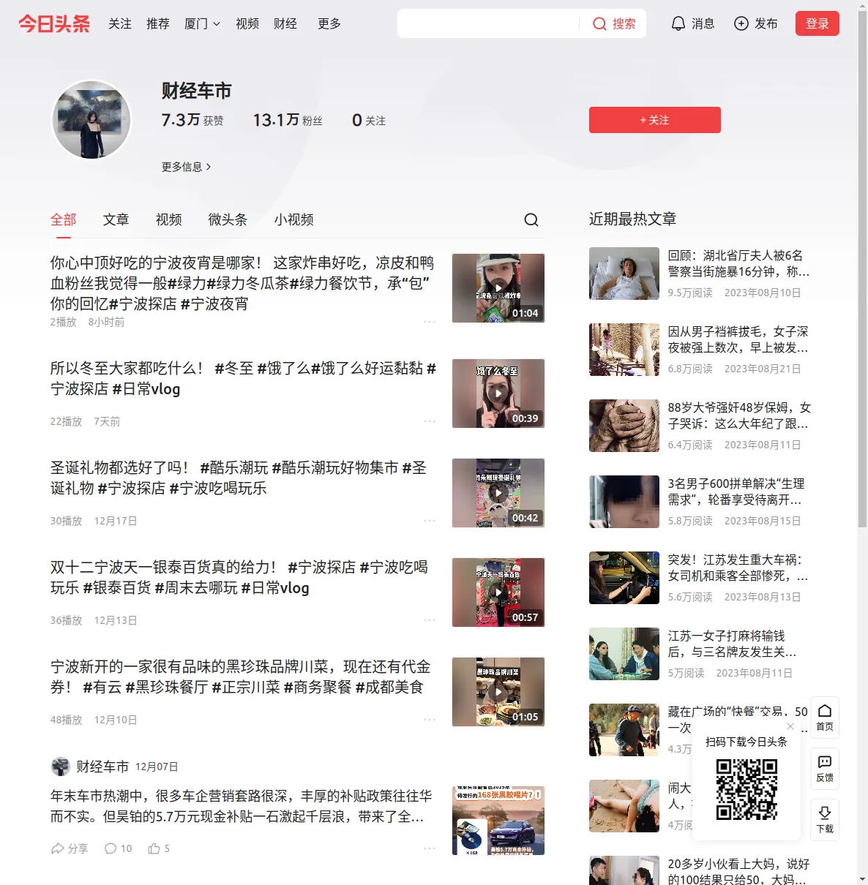Close the QR code download popup
The width and height of the screenshot is (868, 885).
tap(790, 726)
